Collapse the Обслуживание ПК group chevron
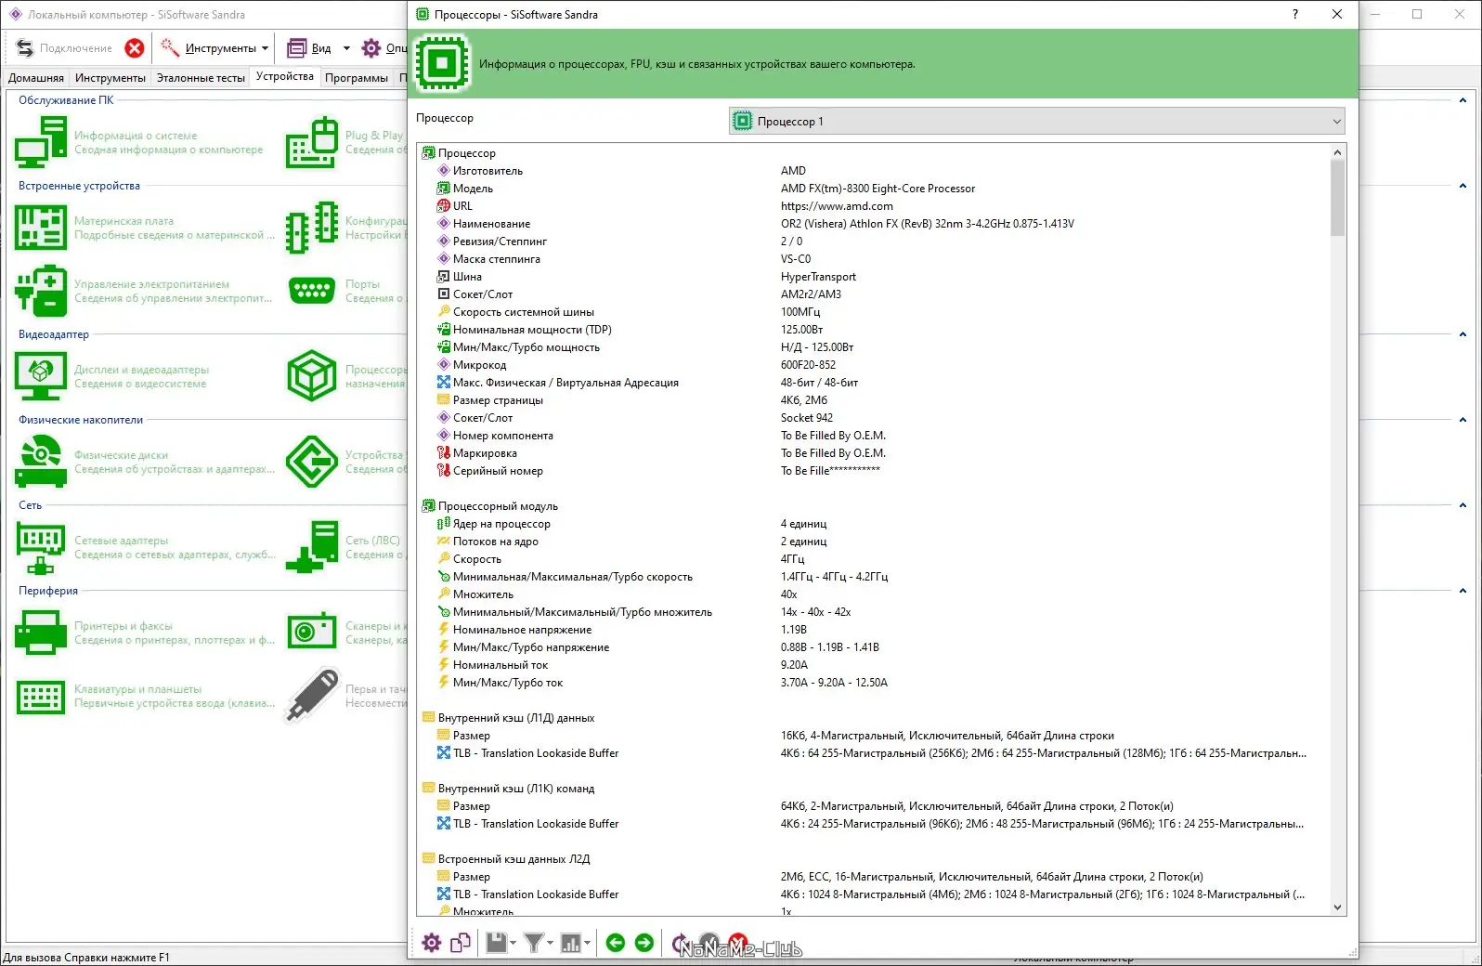Image resolution: width=1482 pixels, height=966 pixels. (x=1462, y=100)
